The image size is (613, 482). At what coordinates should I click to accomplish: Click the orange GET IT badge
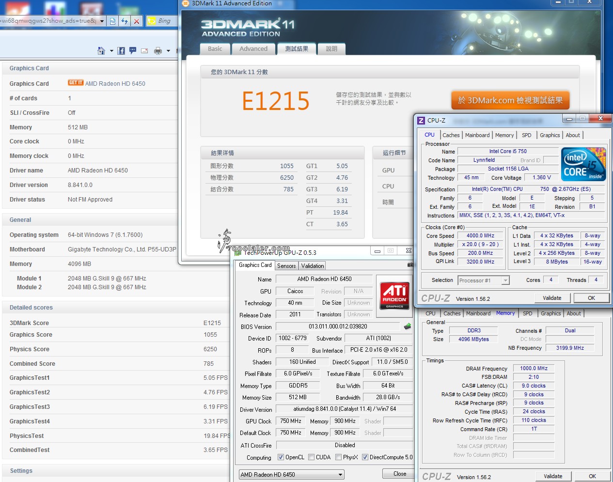[76, 83]
